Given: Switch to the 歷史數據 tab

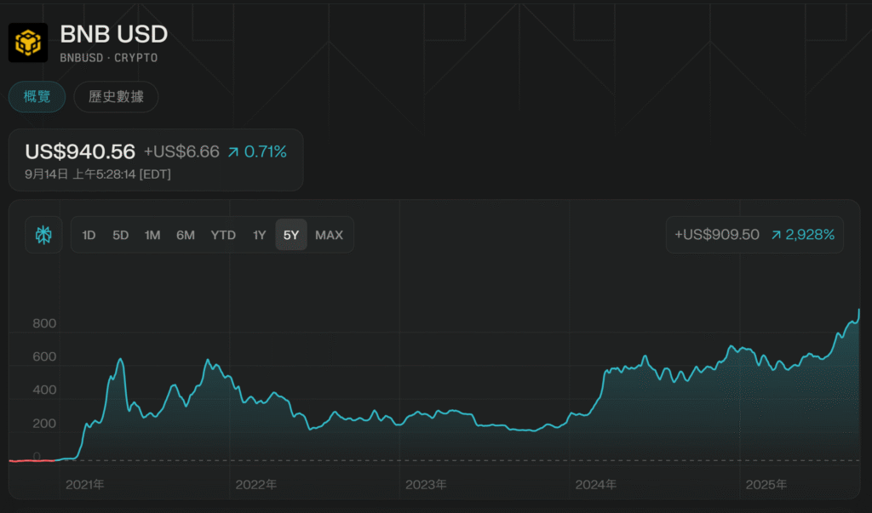Looking at the screenshot, I should (x=116, y=97).
